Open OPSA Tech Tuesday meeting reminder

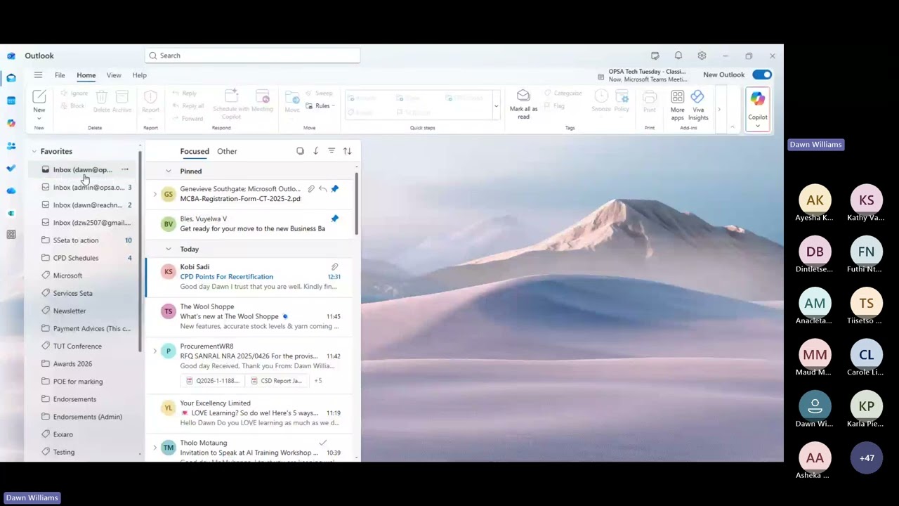point(642,75)
